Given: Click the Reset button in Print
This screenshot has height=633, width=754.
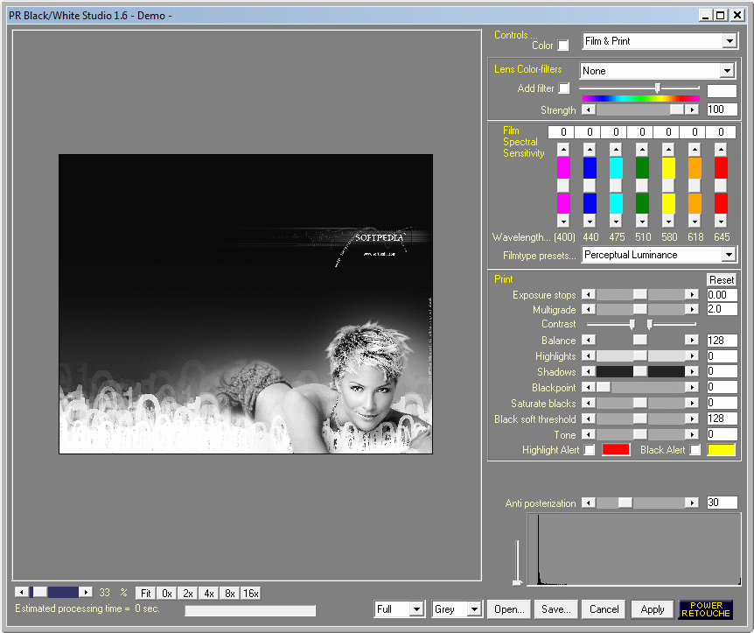Looking at the screenshot, I should click(722, 279).
